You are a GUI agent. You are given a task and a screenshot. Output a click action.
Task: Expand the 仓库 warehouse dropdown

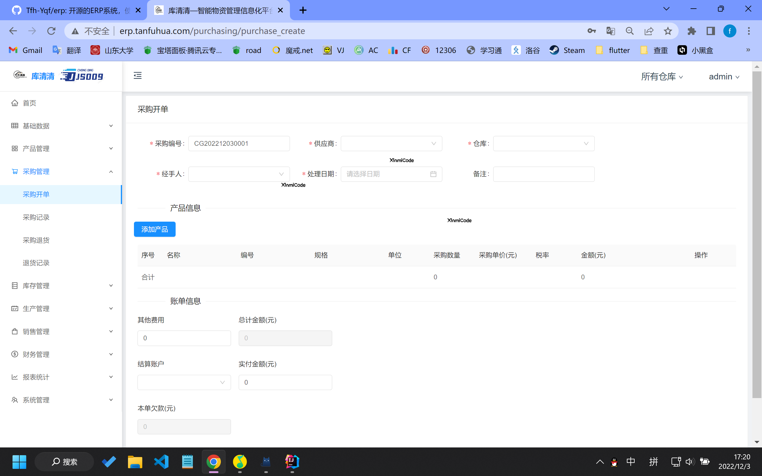(543, 143)
